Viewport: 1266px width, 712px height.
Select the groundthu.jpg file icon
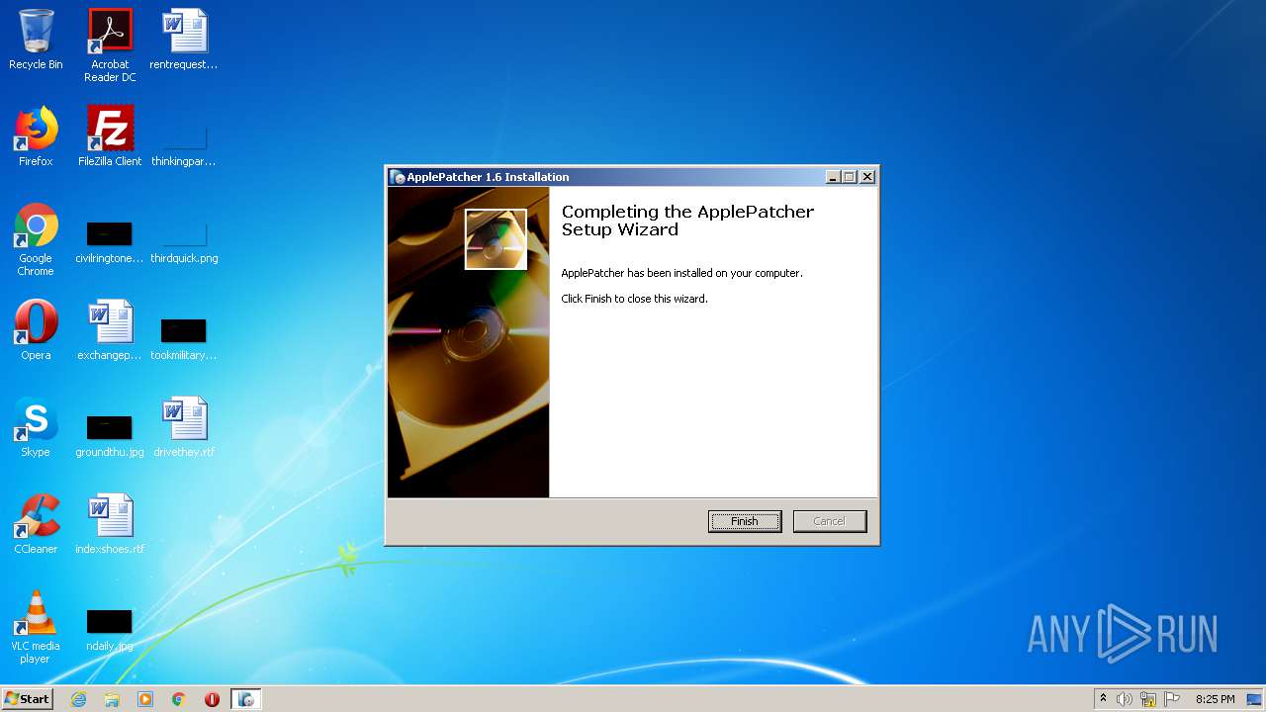click(110, 437)
